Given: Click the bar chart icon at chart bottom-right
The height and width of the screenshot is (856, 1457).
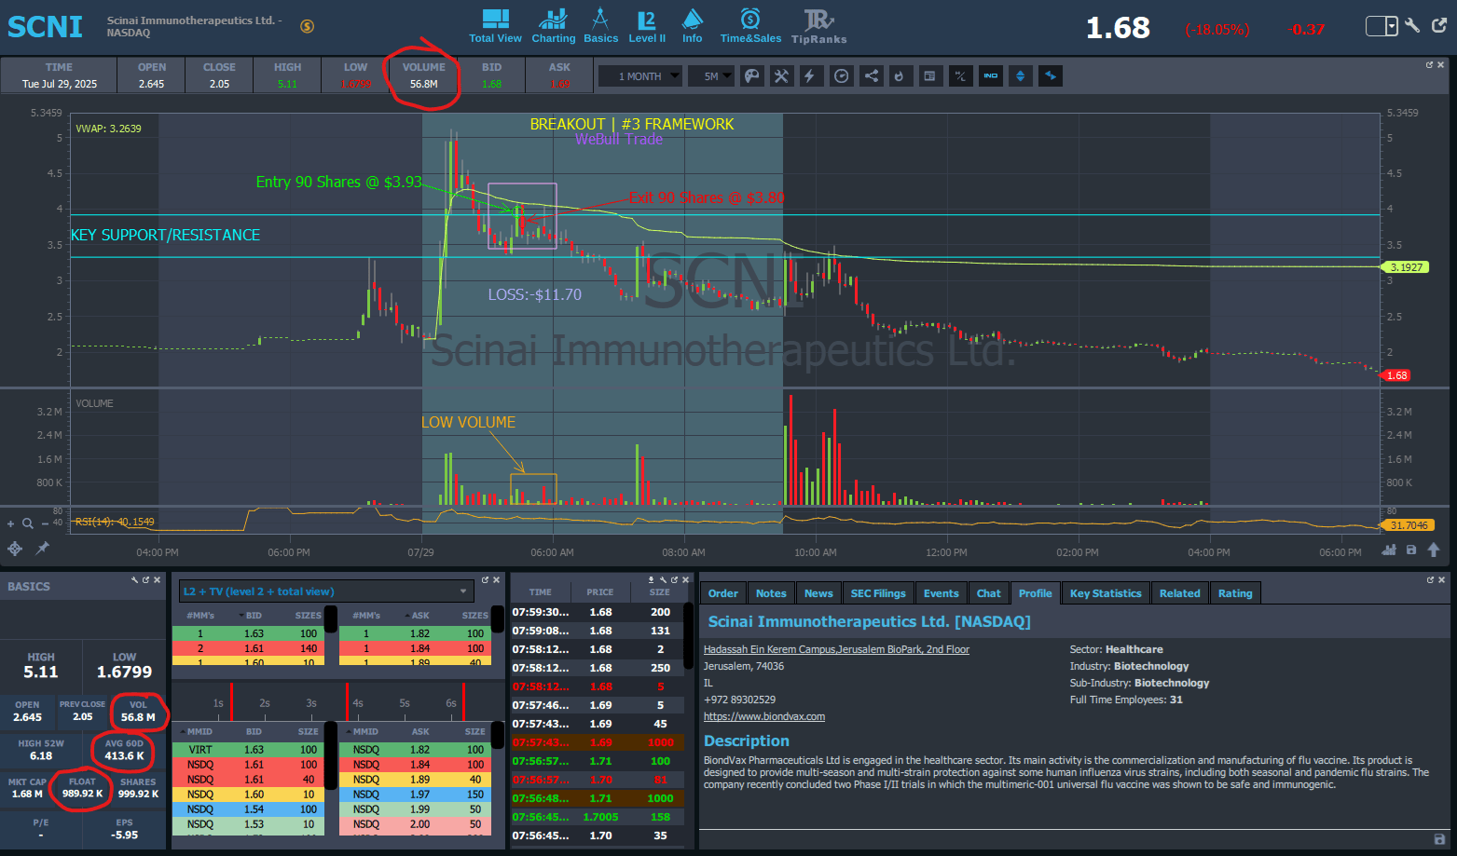Looking at the screenshot, I should tap(1389, 550).
